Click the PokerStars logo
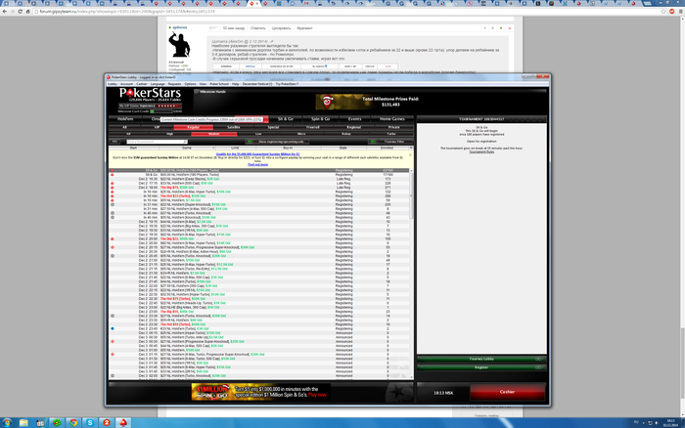 tap(150, 94)
